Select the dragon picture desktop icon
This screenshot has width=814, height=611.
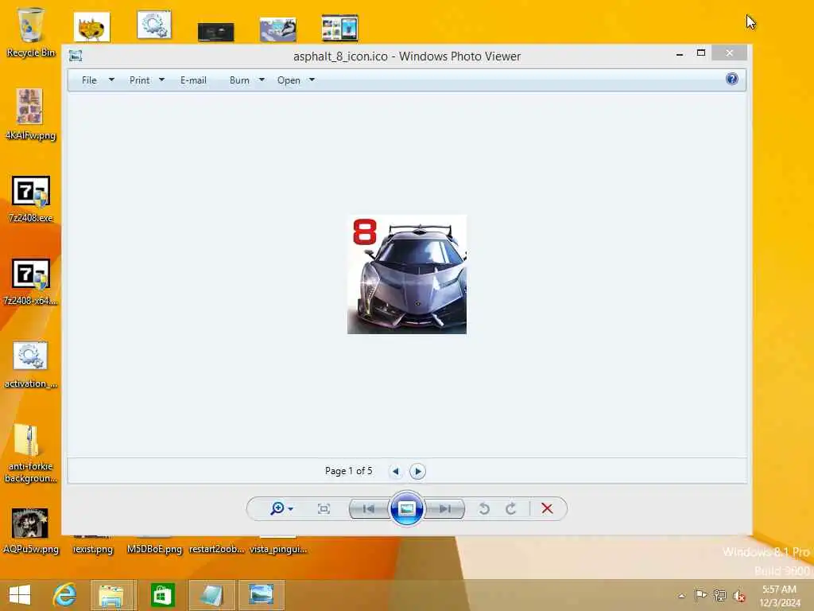click(277, 29)
